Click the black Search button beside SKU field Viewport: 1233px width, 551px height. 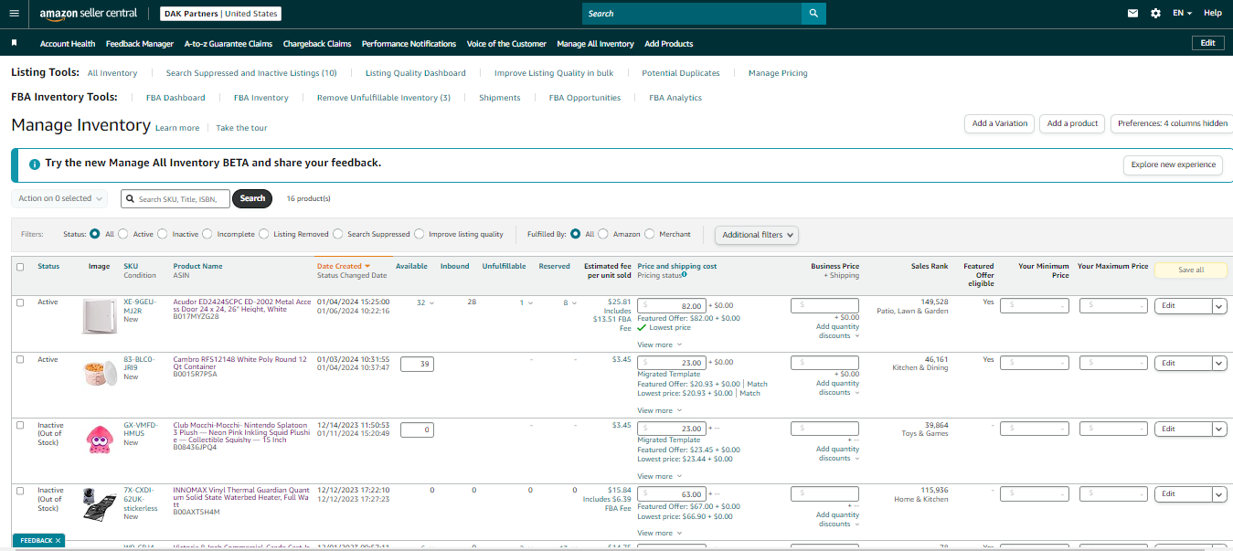pyautogui.click(x=252, y=198)
